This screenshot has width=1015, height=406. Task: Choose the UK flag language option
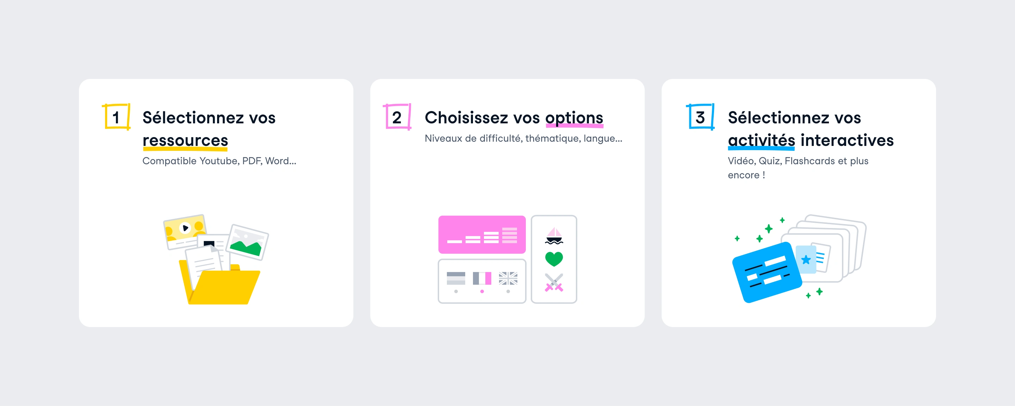pyautogui.click(x=508, y=278)
